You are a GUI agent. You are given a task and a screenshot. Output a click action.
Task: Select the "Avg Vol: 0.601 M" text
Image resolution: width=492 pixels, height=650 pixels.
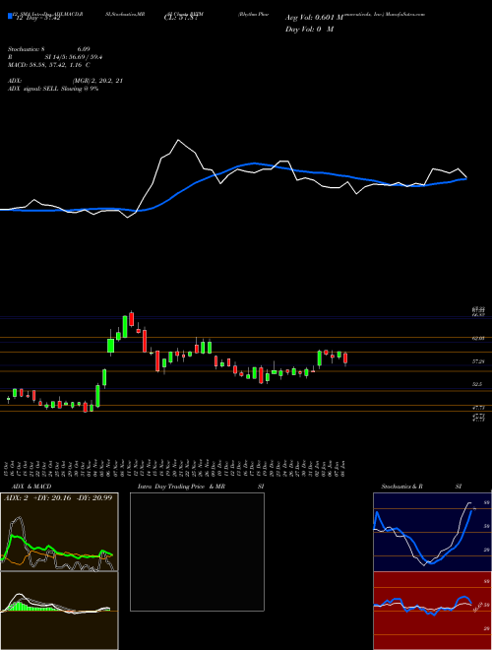point(314,18)
